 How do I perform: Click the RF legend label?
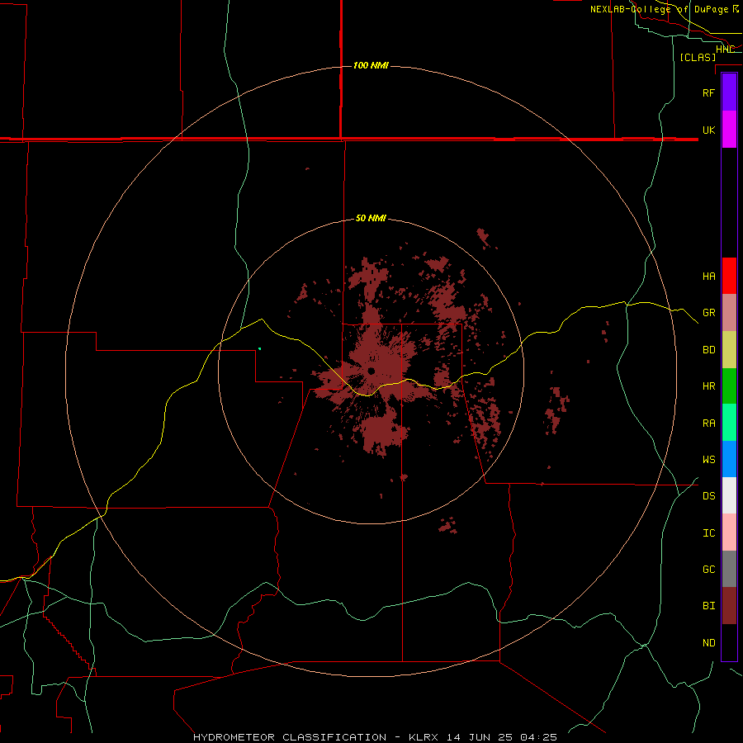(x=708, y=93)
